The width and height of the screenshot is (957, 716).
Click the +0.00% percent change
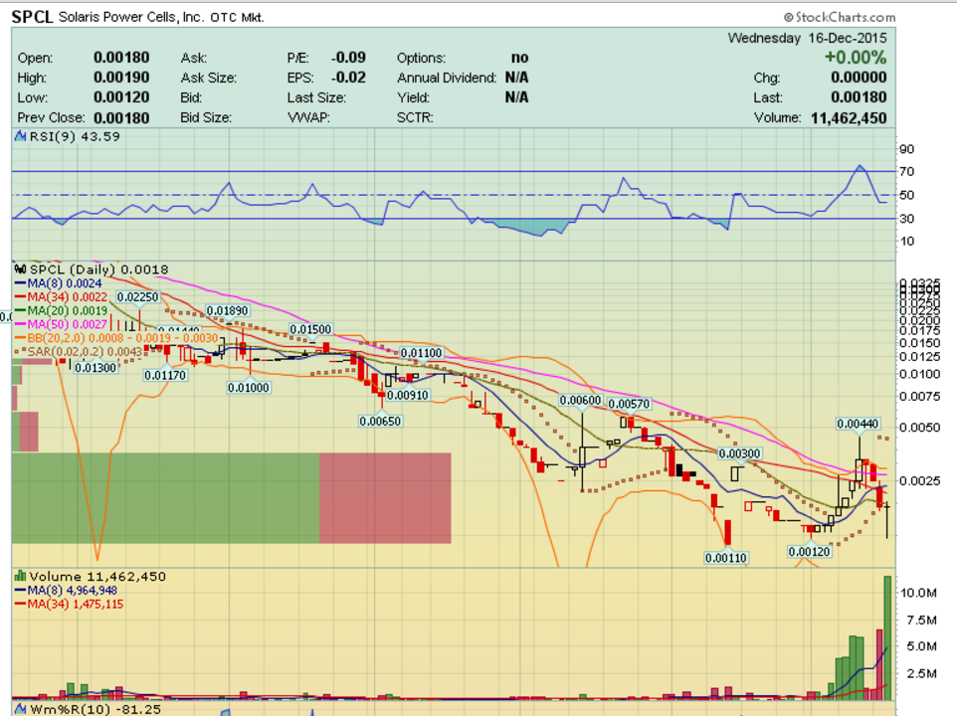[x=856, y=58]
